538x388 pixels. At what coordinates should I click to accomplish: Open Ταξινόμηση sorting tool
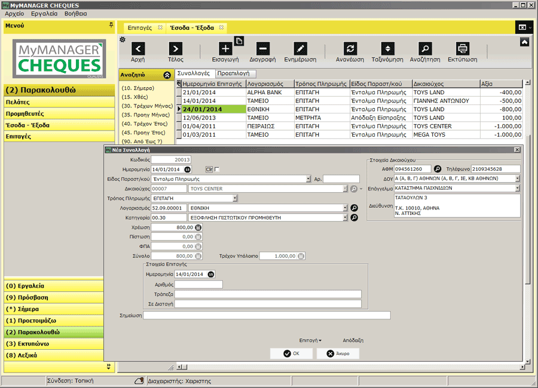(387, 49)
